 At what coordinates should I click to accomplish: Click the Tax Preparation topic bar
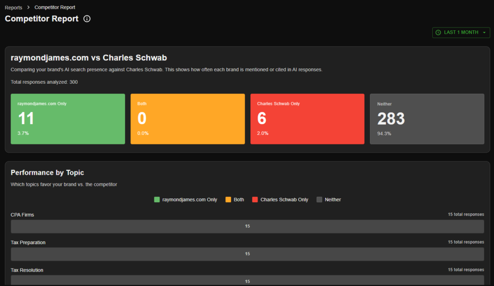click(x=247, y=254)
